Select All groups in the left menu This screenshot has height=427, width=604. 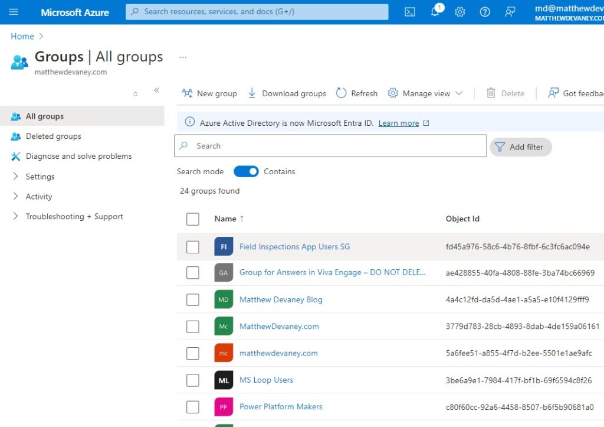click(x=82, y=116)
